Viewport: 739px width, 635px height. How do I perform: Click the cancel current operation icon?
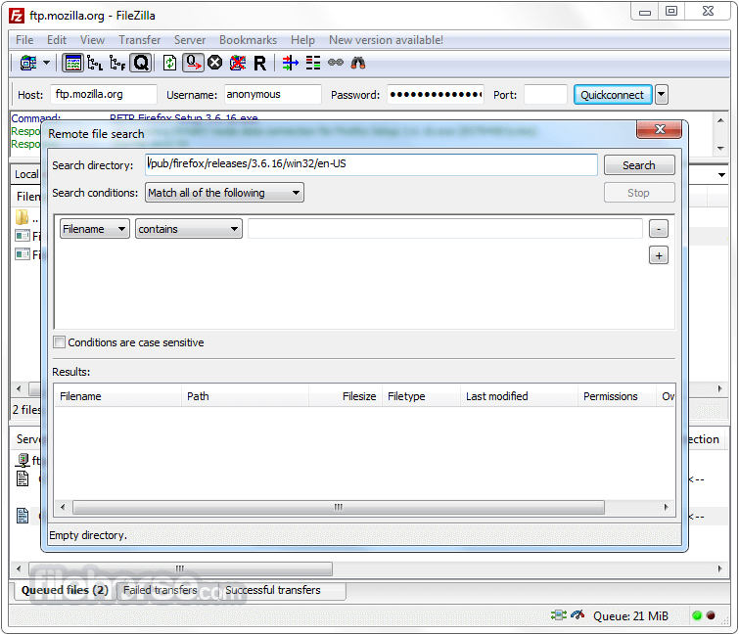coord(215,63)
